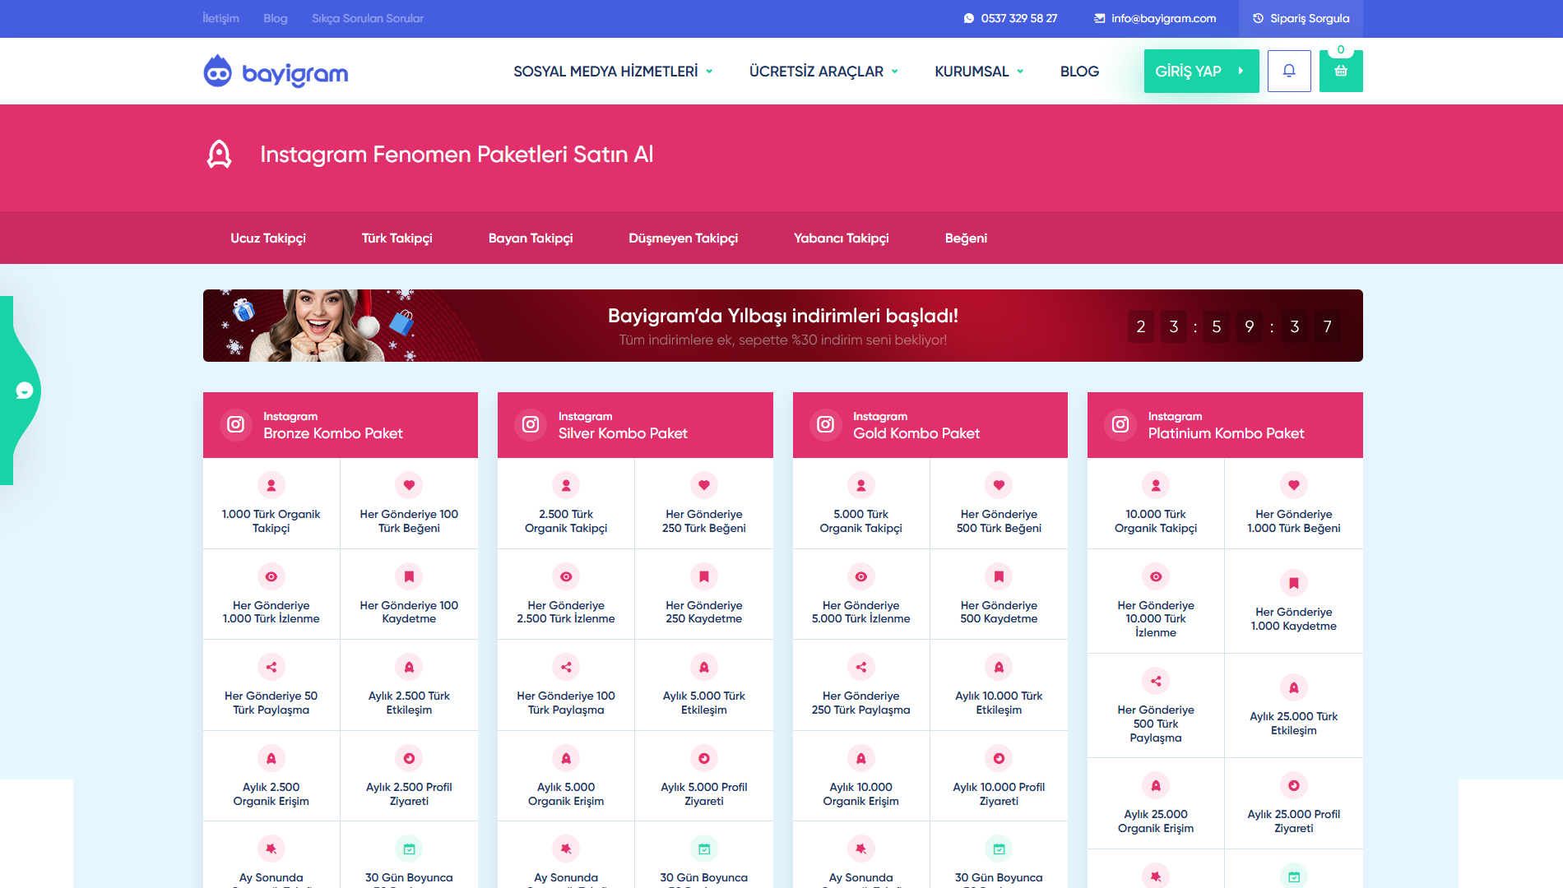Click the Bayigram logo
This screenshot has width=1563, height=888.
pos(276,72)
